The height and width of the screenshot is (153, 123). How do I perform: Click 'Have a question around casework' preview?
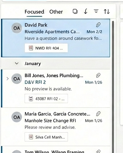pyautogui.click(x=63, y=38)
